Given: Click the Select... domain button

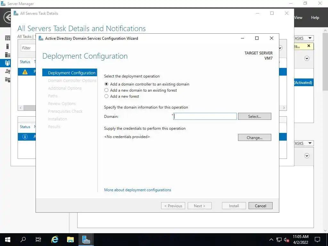Looking at the screenshot, I should 255,116.
